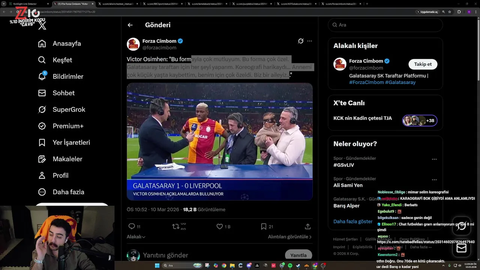Image resolution: width=480 pixels, height=270 pixels.
Task: Open #Galatasaray hashtag link
Action: tap(400, 82)
